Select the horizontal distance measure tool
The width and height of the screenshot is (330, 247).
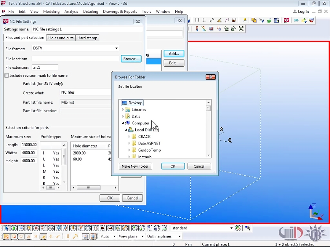click(197, 20)
